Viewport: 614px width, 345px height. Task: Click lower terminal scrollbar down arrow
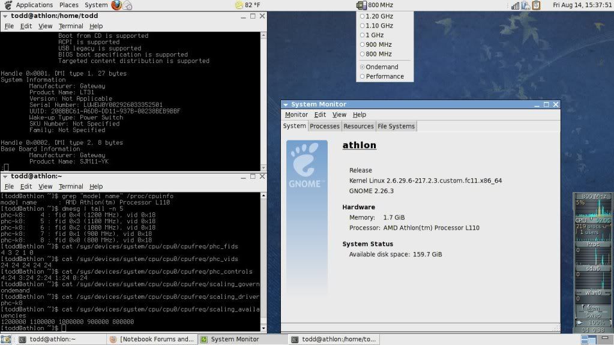[x=263, y=328]
